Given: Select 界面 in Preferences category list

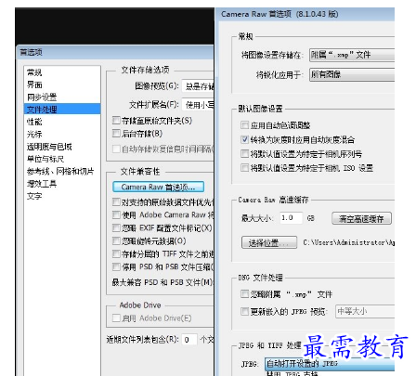Looking at the screenshot, I should coord(34,84).
